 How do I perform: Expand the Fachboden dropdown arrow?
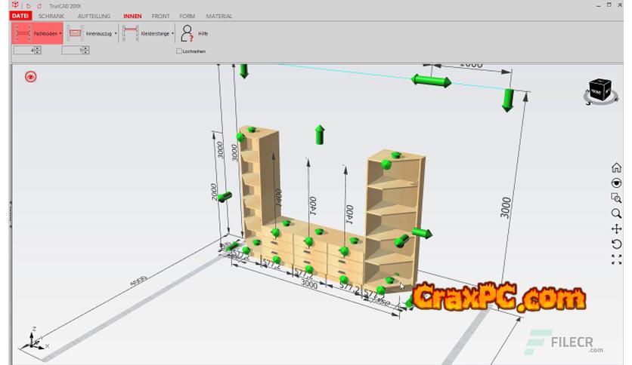[x=60, y=34]
